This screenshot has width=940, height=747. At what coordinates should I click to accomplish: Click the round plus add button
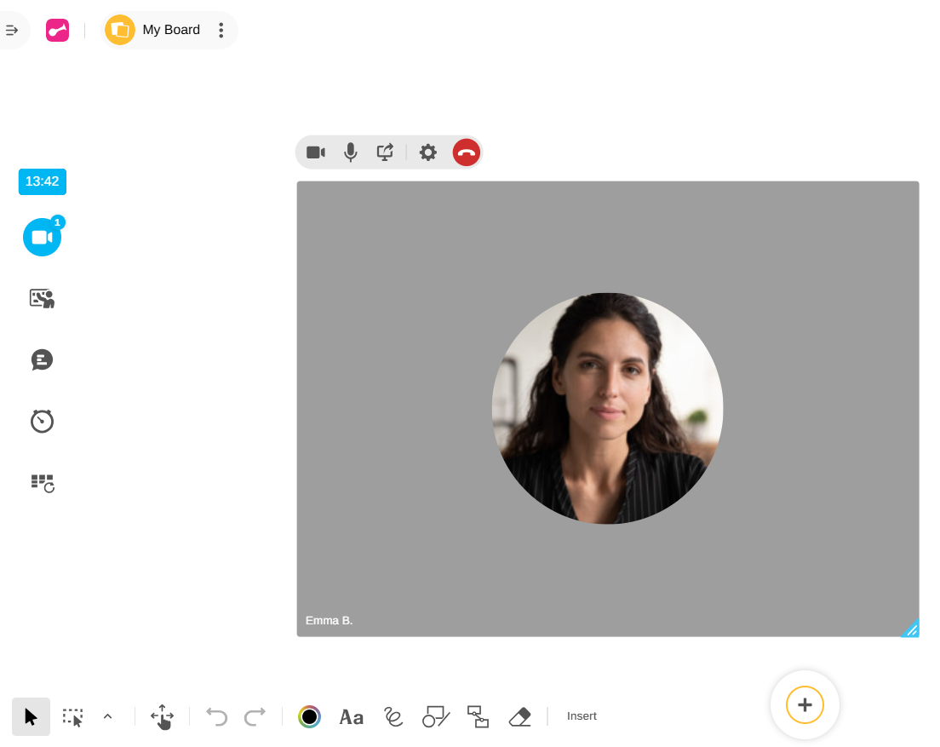[805, 705]
